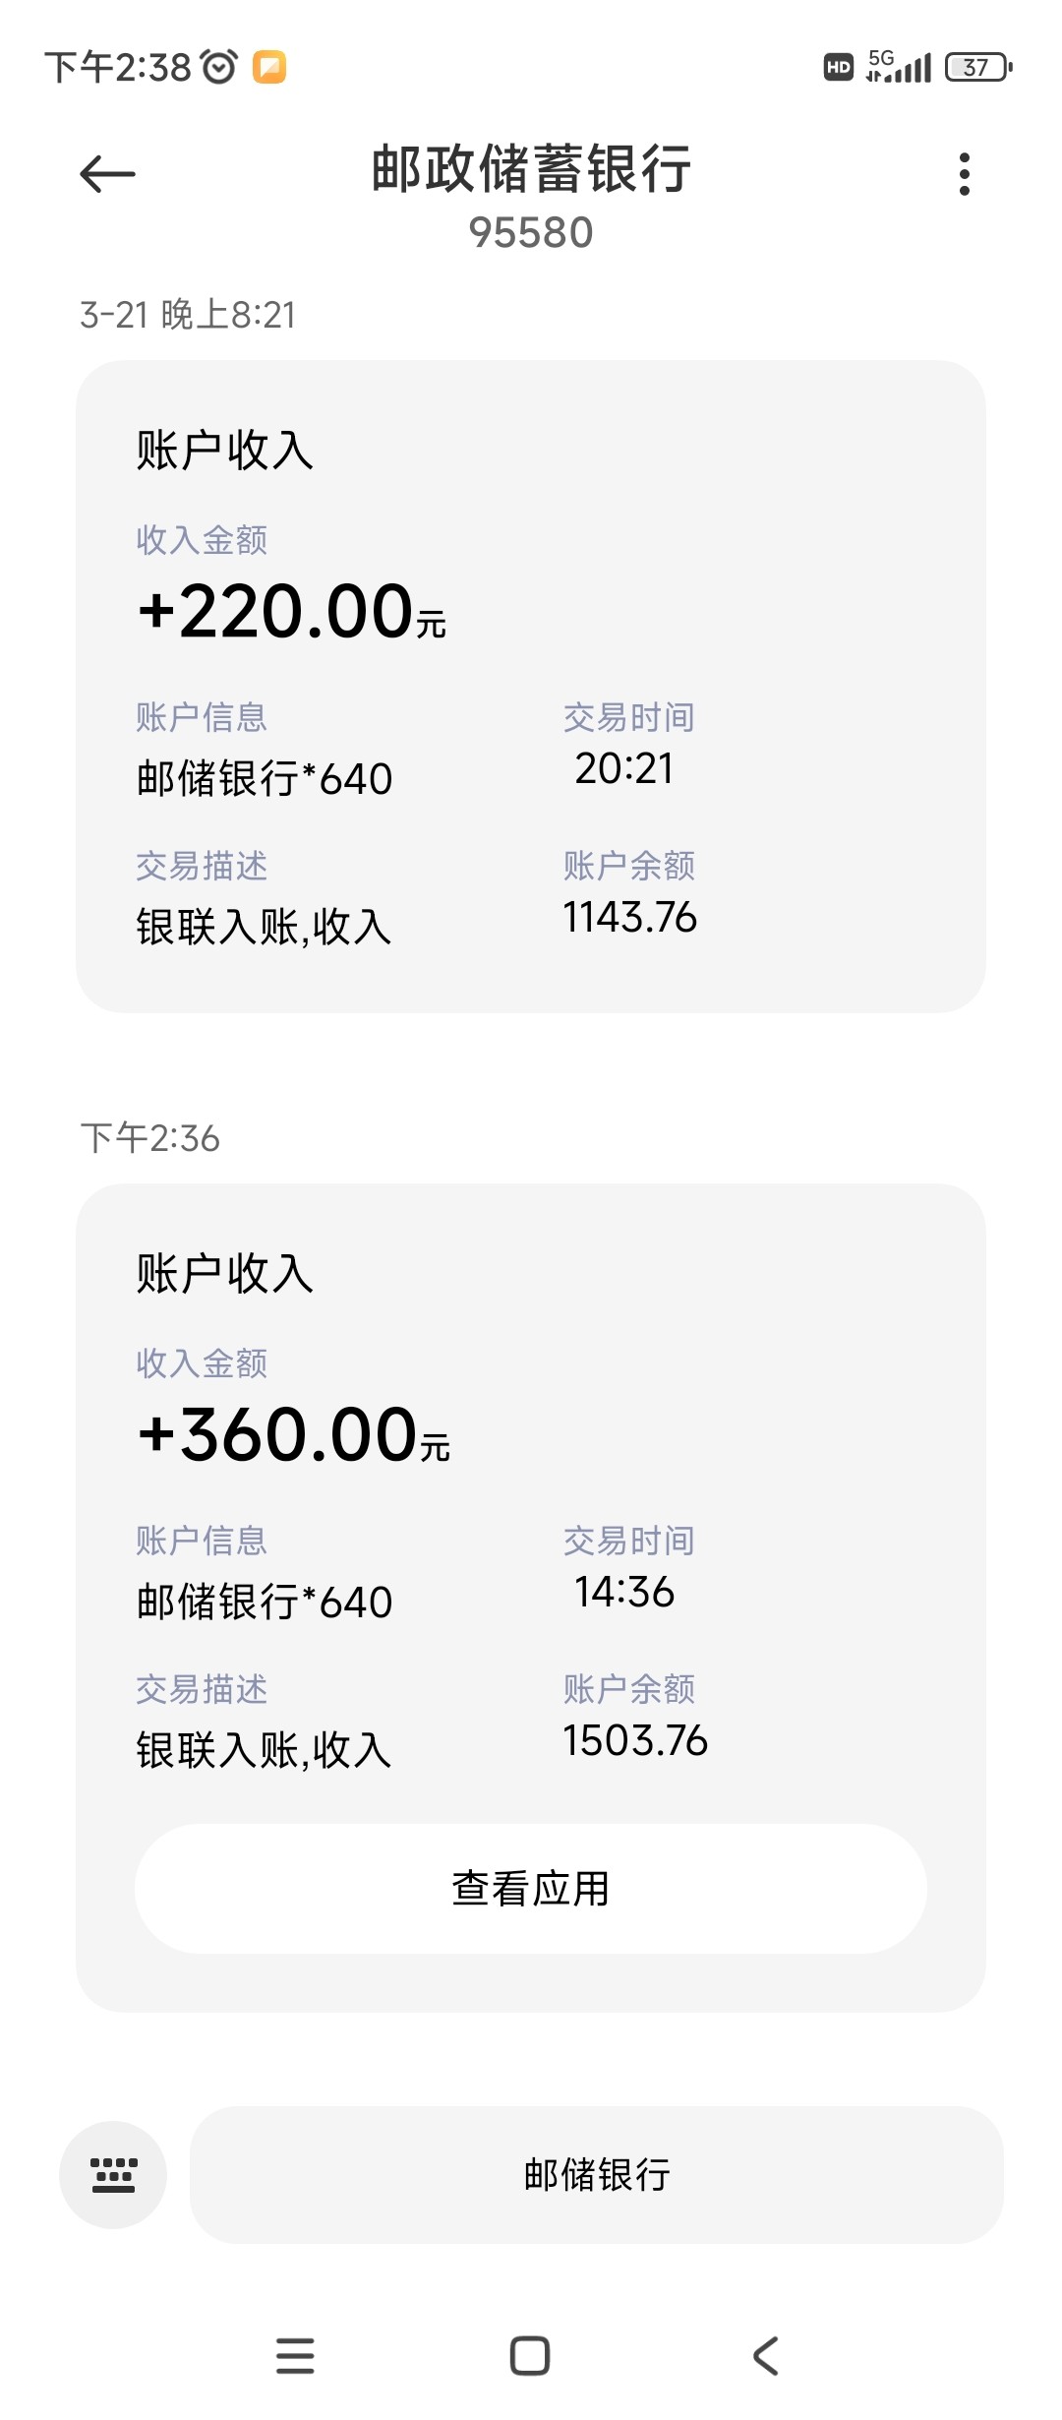Tap the orange notification icon in status bar

coord(269,67)
